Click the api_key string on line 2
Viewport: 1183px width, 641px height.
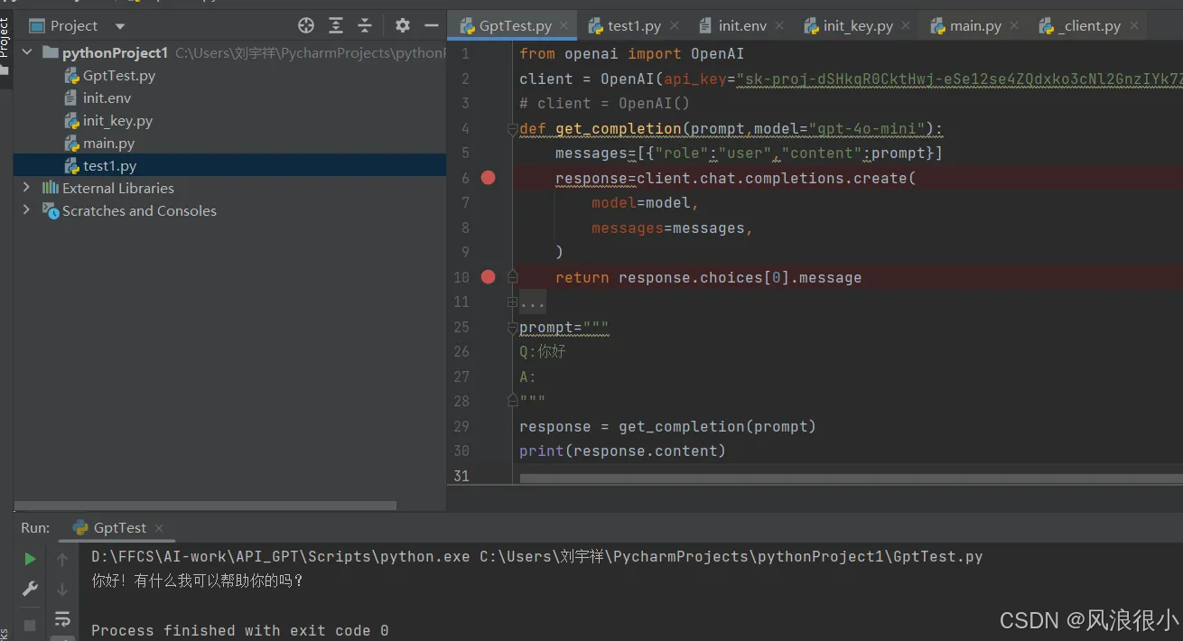(959, 79)
